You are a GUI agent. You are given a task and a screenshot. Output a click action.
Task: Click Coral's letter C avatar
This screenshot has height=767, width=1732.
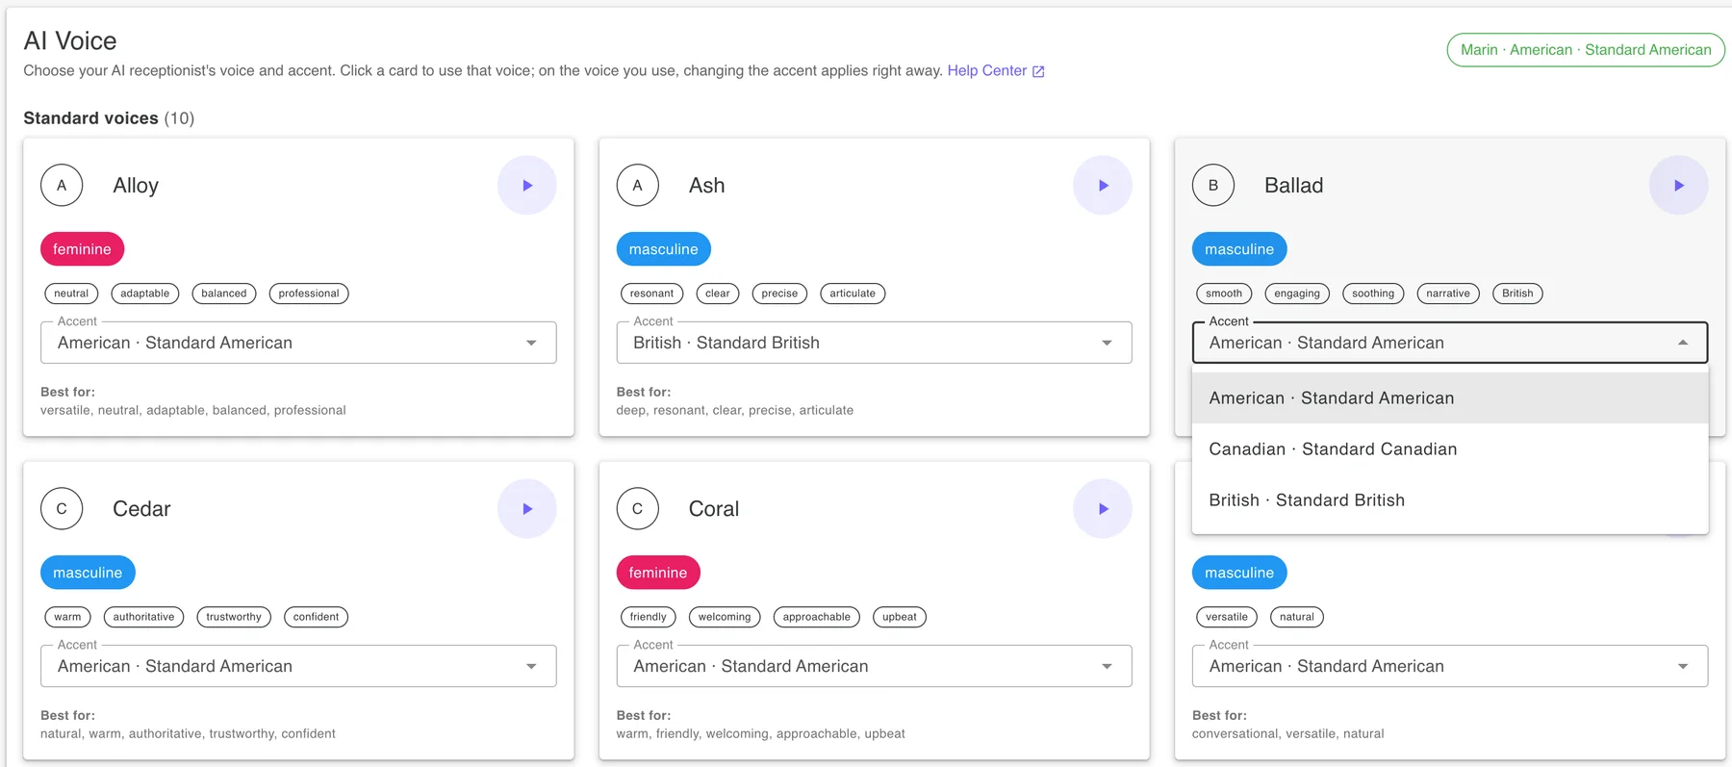click(637, 508)
